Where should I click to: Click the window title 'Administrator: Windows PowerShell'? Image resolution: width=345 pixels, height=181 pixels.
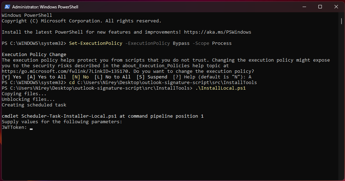45,7
